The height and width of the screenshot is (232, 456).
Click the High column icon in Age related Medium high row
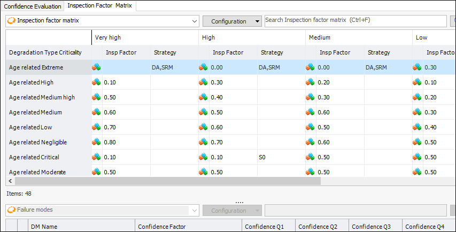click(x=203, y=97)
